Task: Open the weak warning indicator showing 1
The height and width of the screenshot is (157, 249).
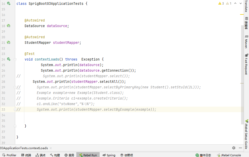Action: (229, 3)
